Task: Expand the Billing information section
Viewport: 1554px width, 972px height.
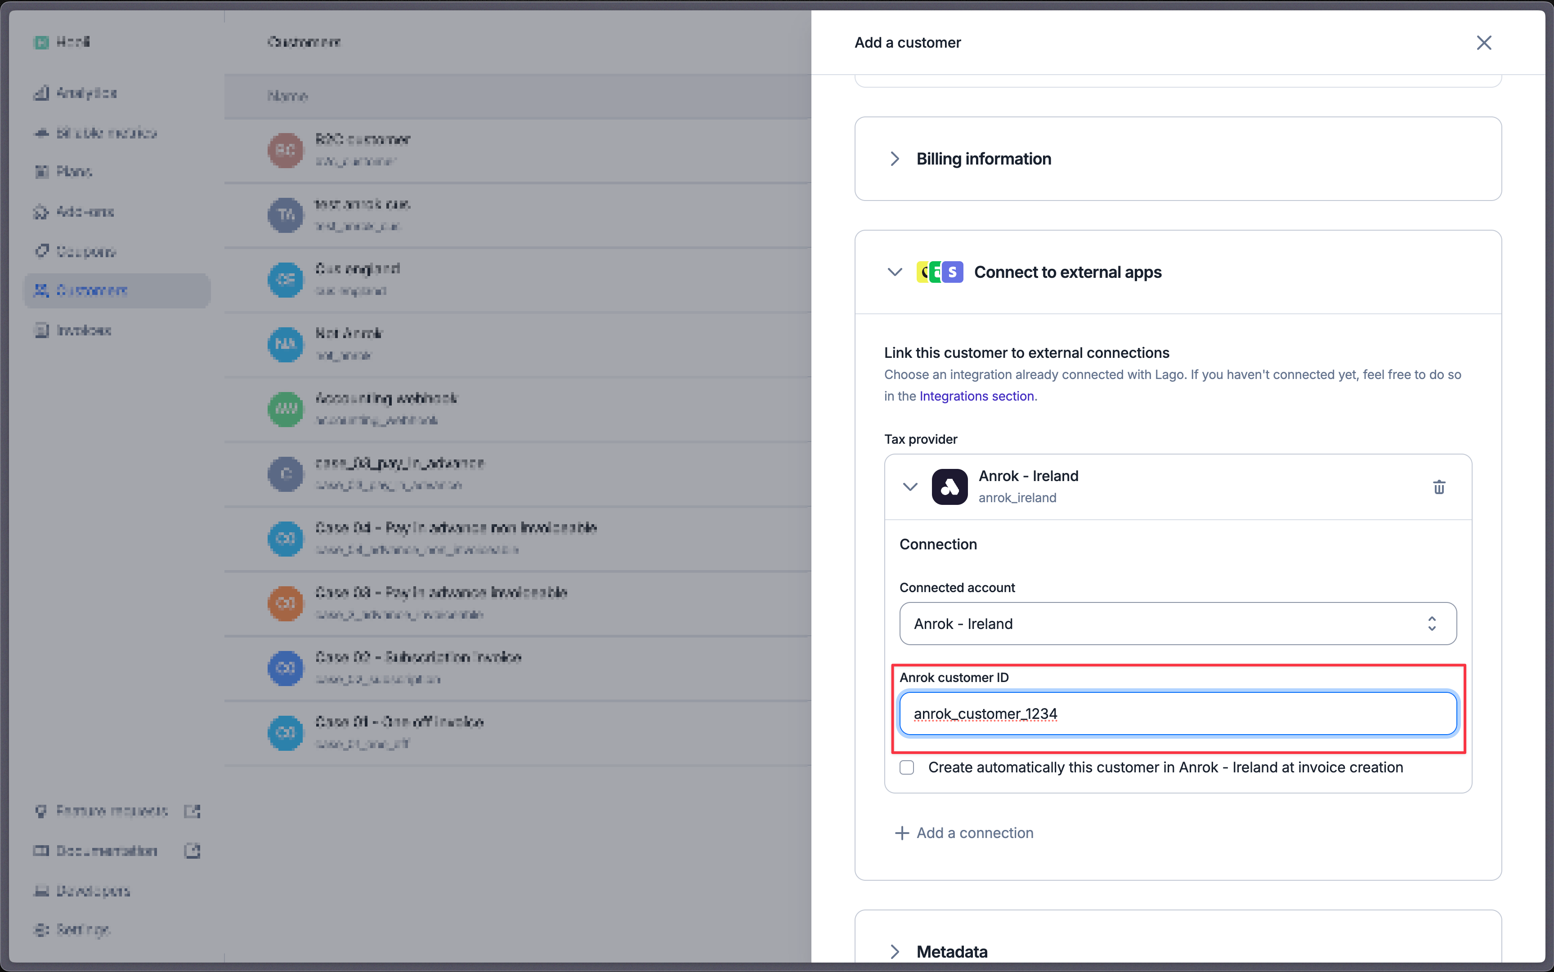Action: [x=1178, y=159]
